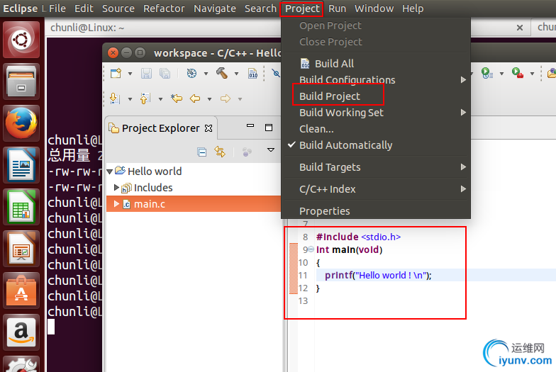556x372 pixels.
Task: Choose Build All from Project menu
Action: click(376, 64)
